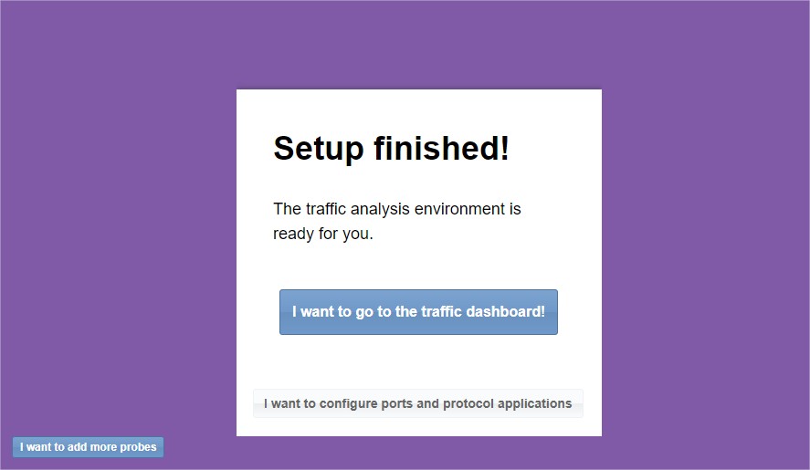Launch the traffic dashboard from the setup card
Image resolution: width=810 pixels, height=470 pixels.
[418, 312]
